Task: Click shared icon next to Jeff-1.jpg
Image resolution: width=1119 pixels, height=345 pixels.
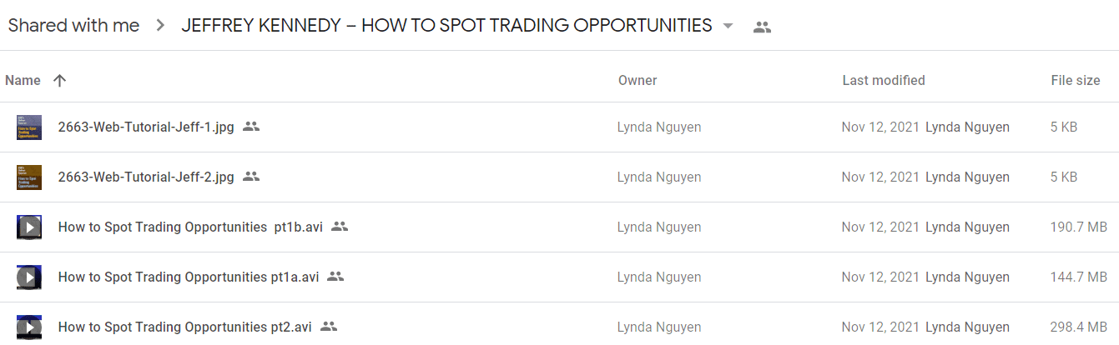Action: (x=251, y=127)
